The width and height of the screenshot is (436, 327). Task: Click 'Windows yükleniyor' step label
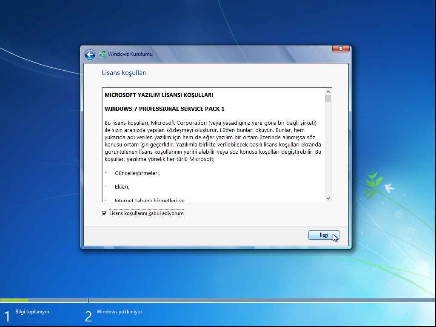point(119,312)
